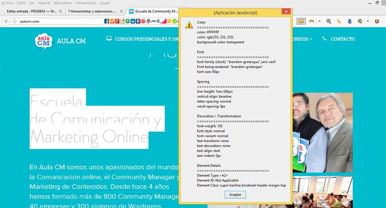
Task: Close the Editar entrada PRUEBAS tab
Action: (x=60, y=11)
